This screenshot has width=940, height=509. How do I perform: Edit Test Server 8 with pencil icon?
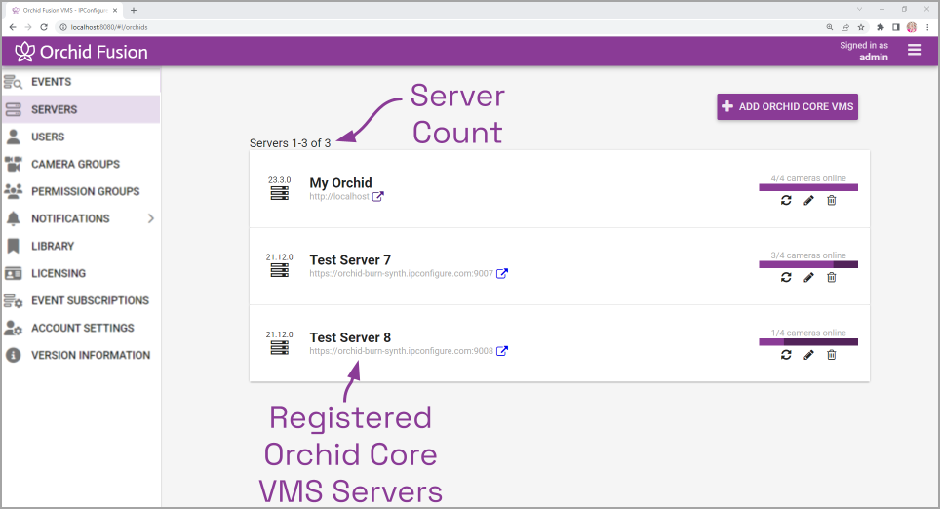tap(808, 355)
